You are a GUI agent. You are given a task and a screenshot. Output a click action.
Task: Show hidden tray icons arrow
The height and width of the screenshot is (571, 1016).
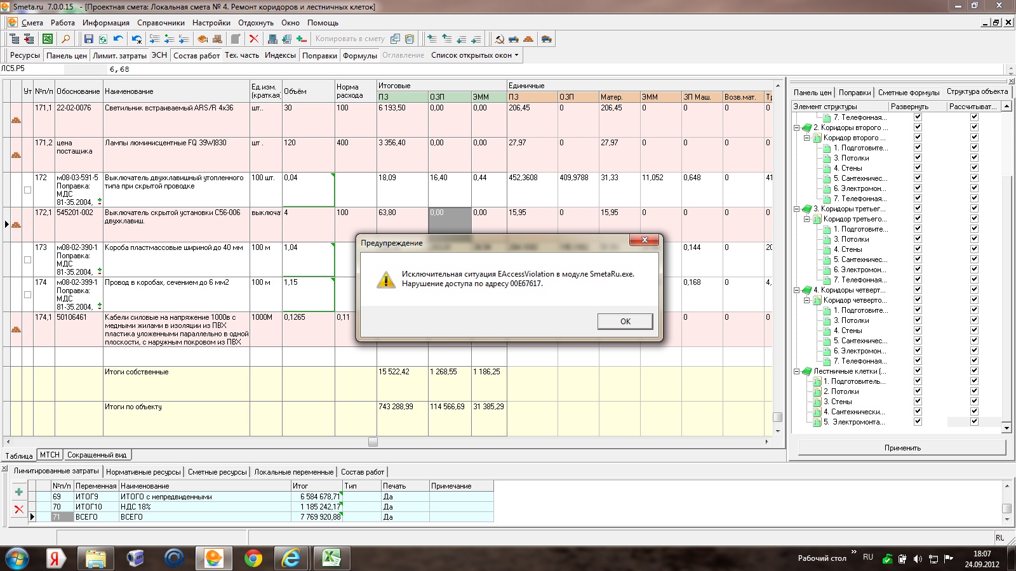(x=853, y=551)
